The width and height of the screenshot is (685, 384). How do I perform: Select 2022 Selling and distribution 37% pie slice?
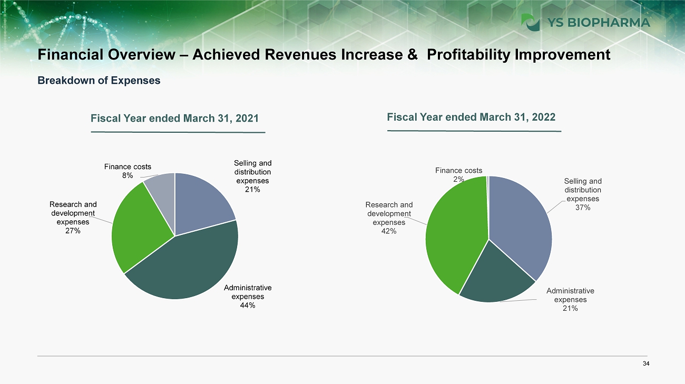(519, 221)
